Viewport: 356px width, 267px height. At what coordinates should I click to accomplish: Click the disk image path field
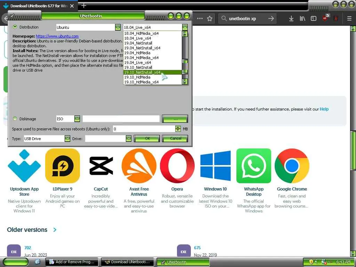coord(121,119)
